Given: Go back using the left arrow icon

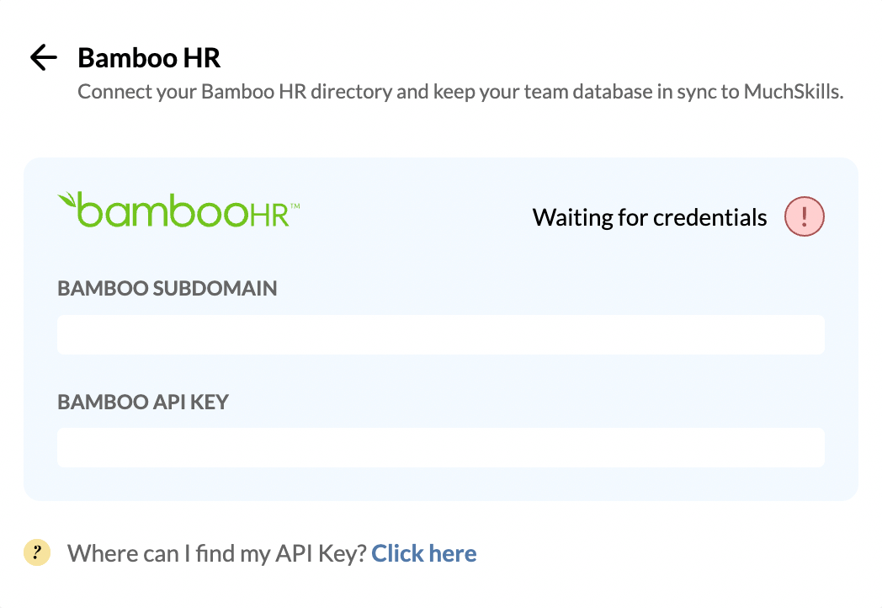Looking at the screenshot, I should tap(43, 57).
